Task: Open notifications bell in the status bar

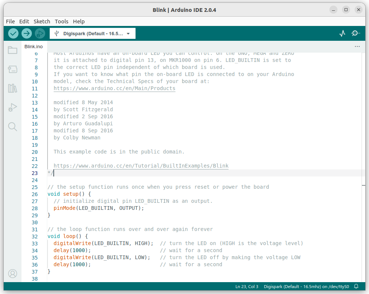Action: pos(356,287)
